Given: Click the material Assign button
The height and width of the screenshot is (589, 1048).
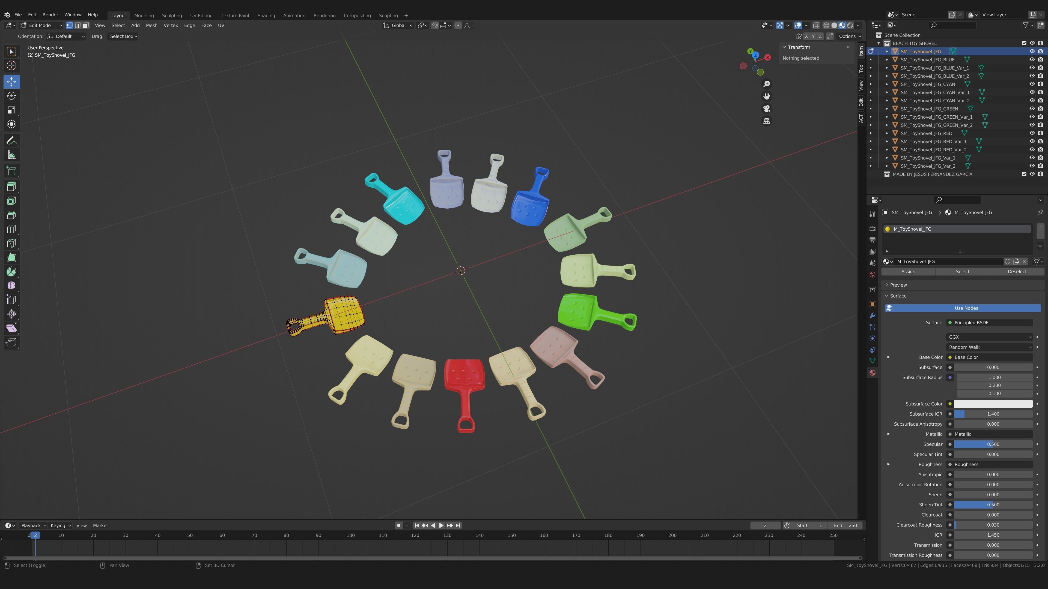Looking at the screenshot, I should 908,272.
